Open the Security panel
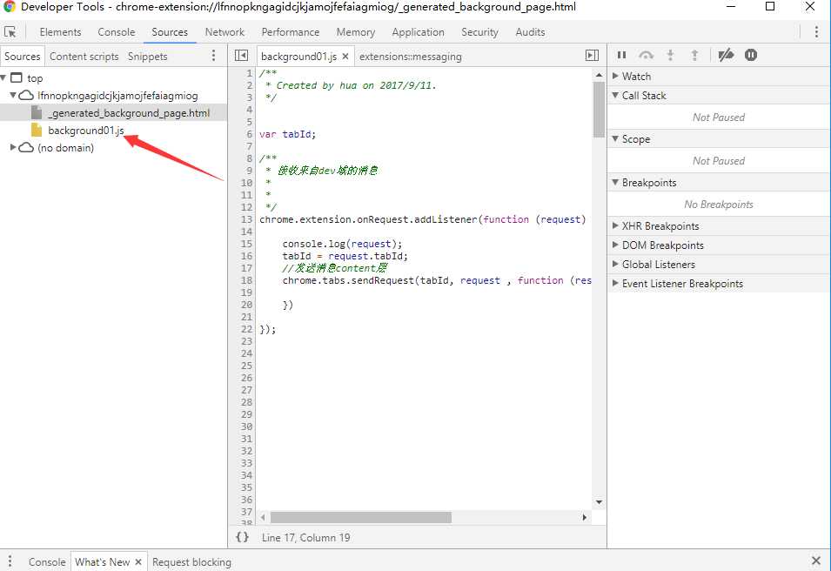831x571 pixels. click(479, 32)
